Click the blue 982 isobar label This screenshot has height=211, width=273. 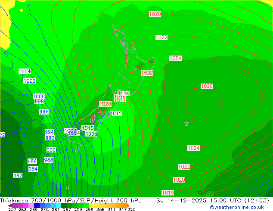(18, 176)
